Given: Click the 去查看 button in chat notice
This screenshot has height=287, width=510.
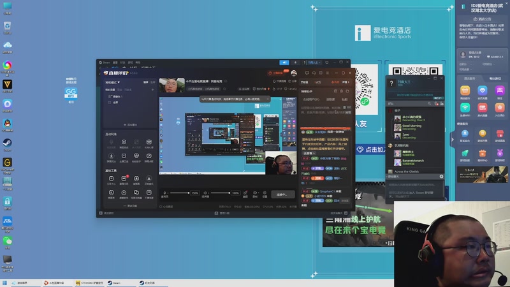Looking at the screenshot, I should (309, 153).
